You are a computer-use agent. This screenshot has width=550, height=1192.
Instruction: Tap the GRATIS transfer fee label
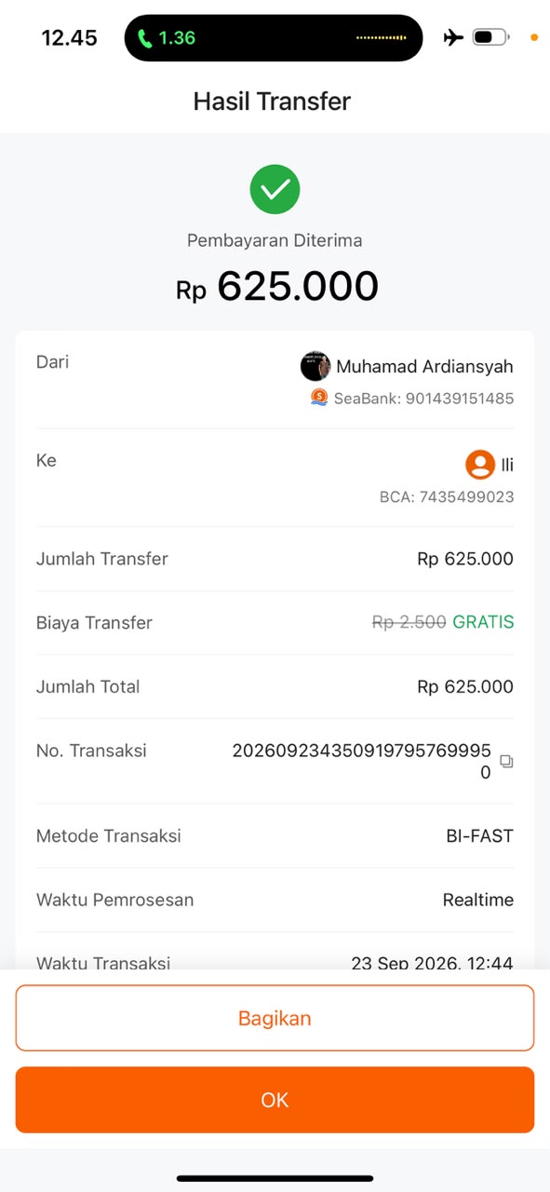coord(483,622)
